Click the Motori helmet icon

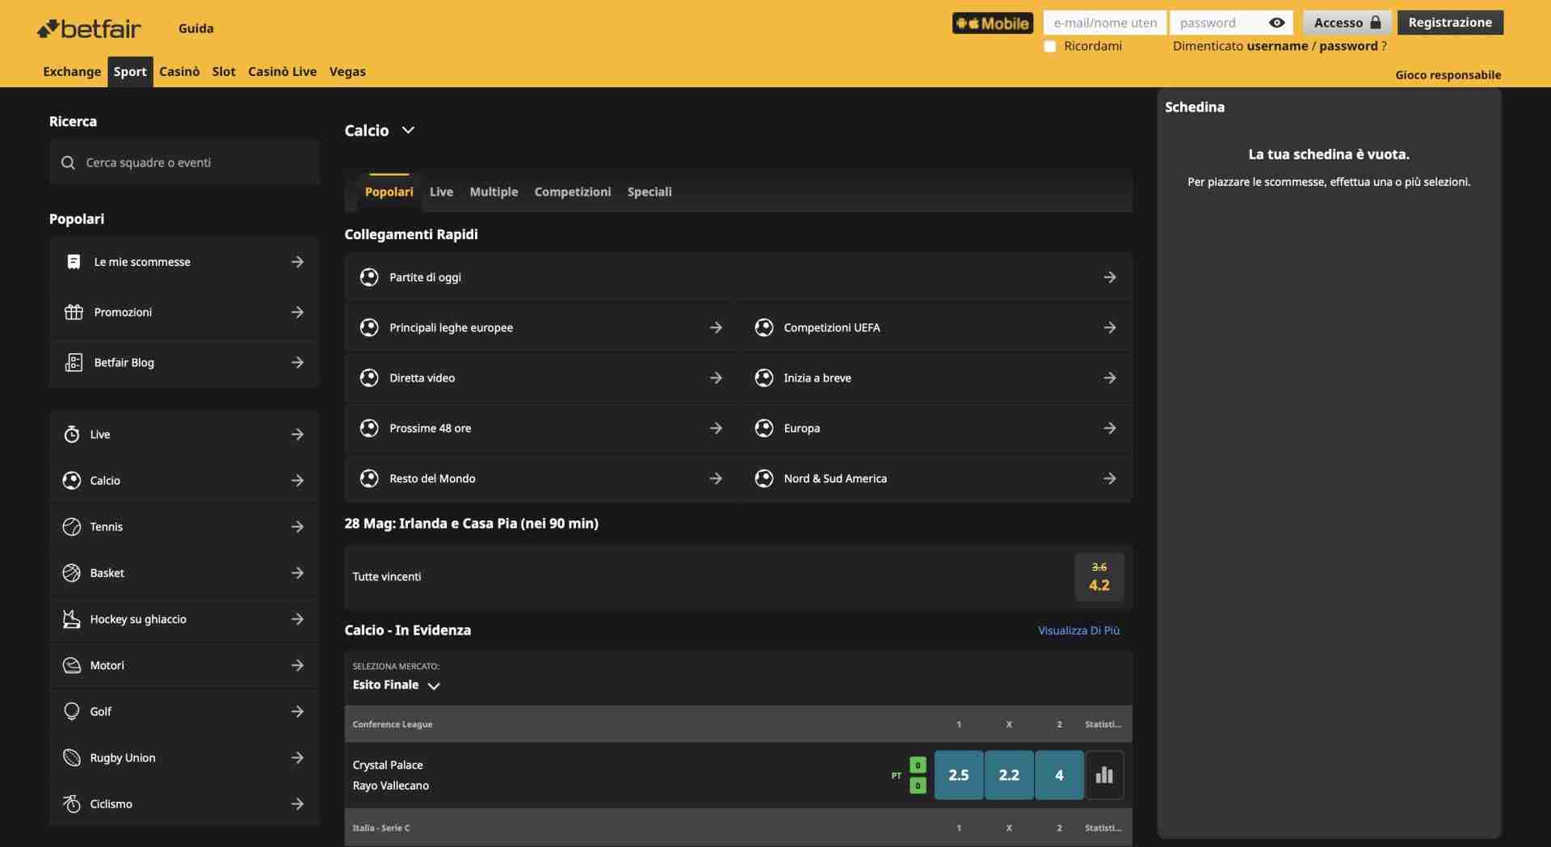[x=72, y=665]
